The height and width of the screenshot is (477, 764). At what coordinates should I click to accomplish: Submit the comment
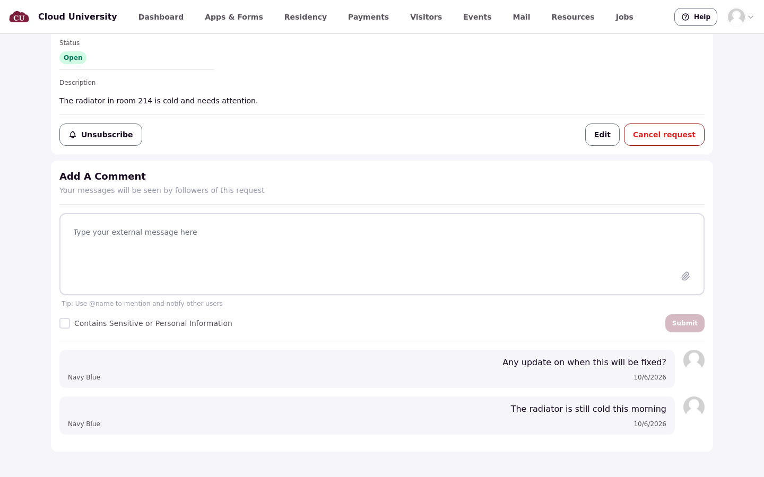click(x=685, y=323)
